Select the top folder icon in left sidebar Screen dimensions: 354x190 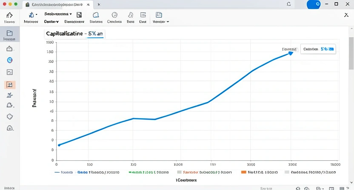9,33
